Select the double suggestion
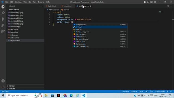The image size is (174, 98). tap(100, 29)
